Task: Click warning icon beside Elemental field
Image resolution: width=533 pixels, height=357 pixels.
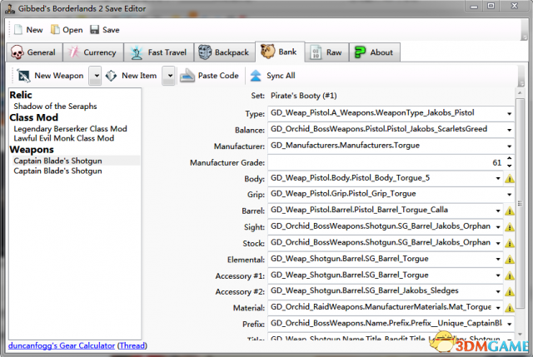Action: coord(509,260)
